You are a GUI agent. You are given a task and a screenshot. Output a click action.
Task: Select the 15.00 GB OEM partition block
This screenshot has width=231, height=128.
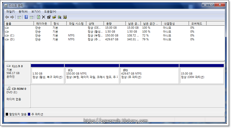pos(202,74)
